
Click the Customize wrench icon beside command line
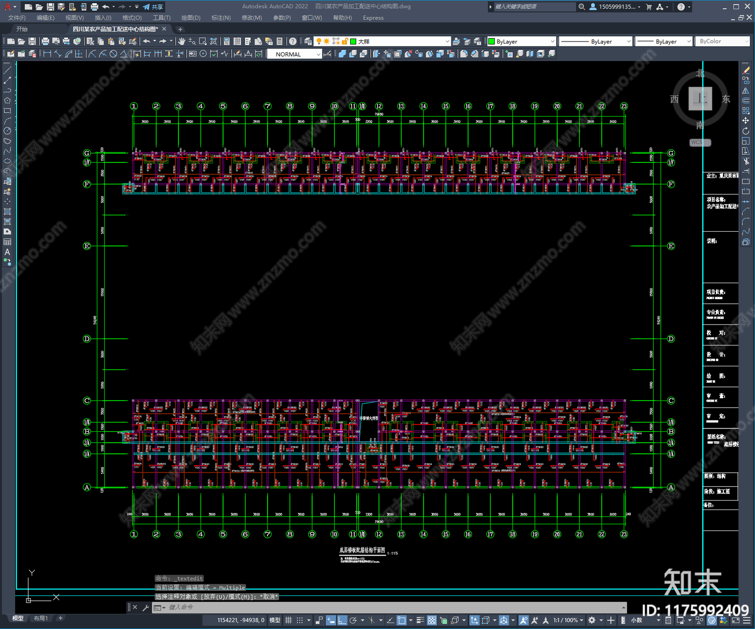pos(145,607)
